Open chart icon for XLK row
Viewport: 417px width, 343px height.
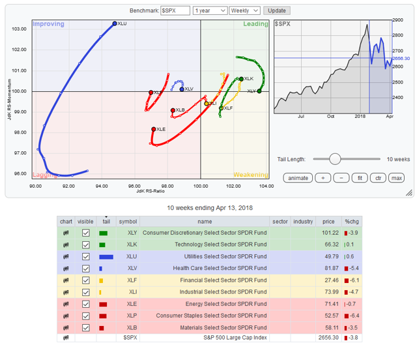[x=66, y=245]
